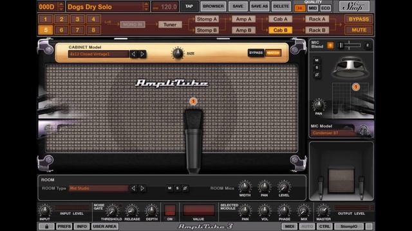The image size is (412, 231).
Task: Click the room mics Pan knob
Action: 265,187
